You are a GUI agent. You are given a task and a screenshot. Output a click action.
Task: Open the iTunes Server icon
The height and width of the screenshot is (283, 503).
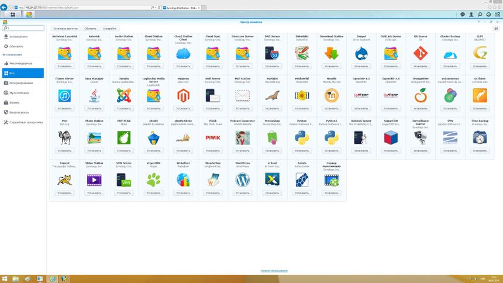tap(64, 96)
